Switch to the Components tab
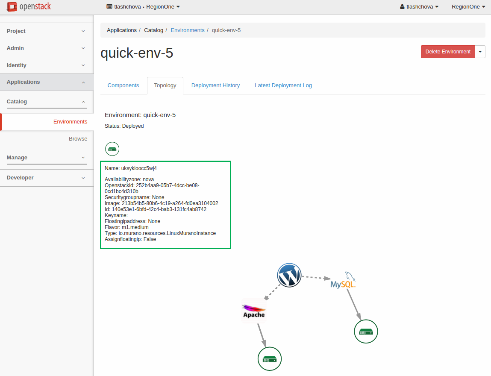 123,85
